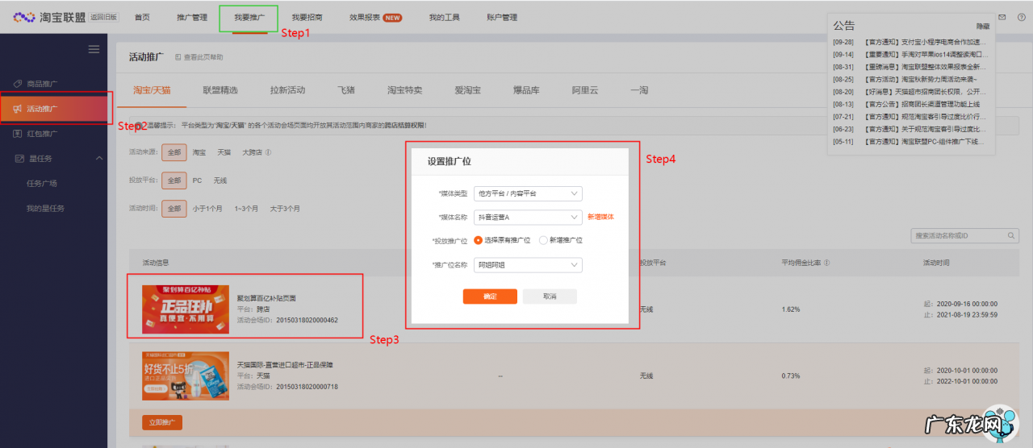The image size is (1033, 448).
Task: Filter 投放平台 by 无线
Action: click(220, 180)
